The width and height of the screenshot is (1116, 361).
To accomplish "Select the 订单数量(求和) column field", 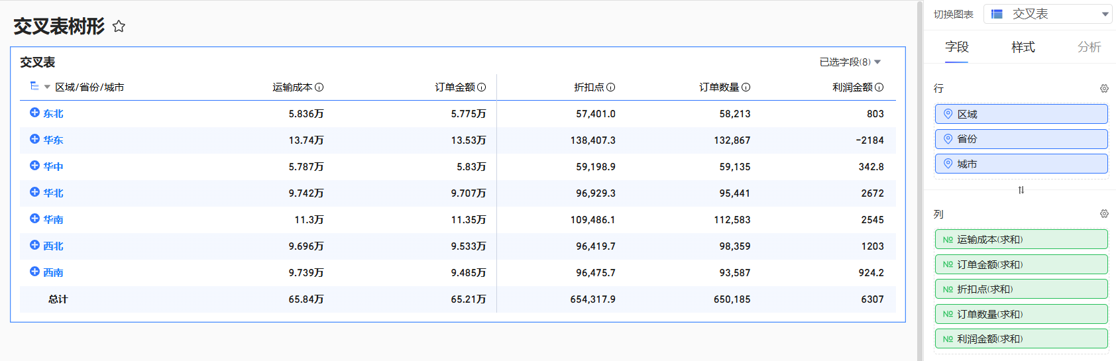I will pyautogui.click(x=1021, y=314).
